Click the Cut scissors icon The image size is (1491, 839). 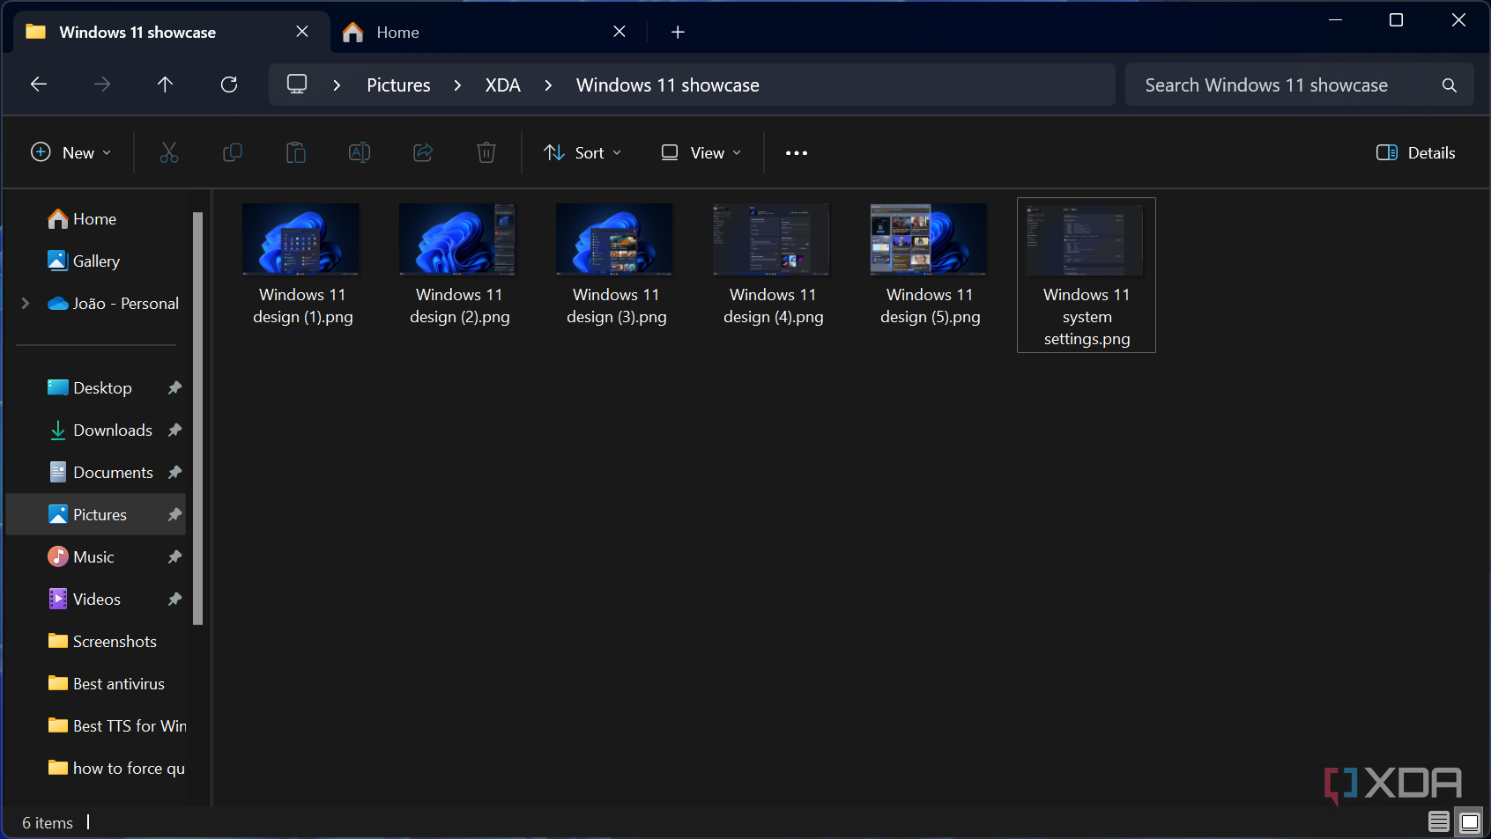(x=169, y=153)
